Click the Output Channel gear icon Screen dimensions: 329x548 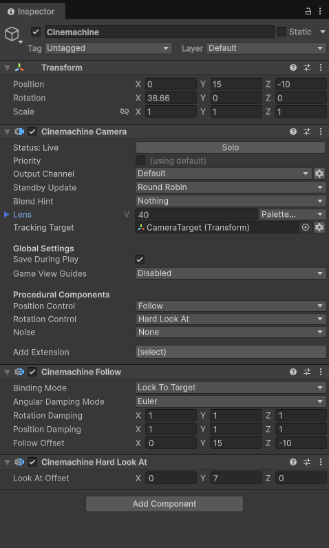tap(319, 173)
